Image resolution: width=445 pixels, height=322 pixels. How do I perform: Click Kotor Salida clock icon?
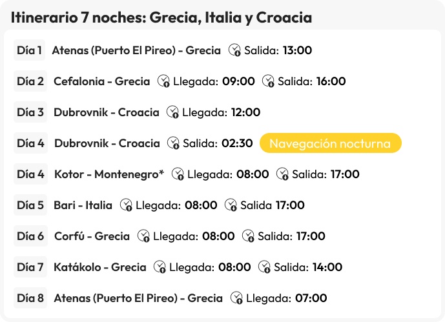(282, 174)
